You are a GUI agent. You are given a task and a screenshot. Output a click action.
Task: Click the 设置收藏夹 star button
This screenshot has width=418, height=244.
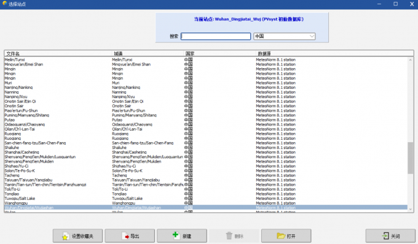77,236
